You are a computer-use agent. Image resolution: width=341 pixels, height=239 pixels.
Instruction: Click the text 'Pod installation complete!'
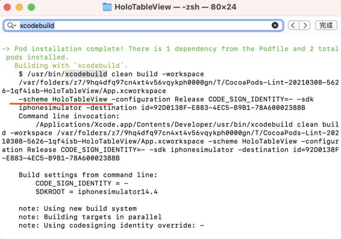coord(69,49)
